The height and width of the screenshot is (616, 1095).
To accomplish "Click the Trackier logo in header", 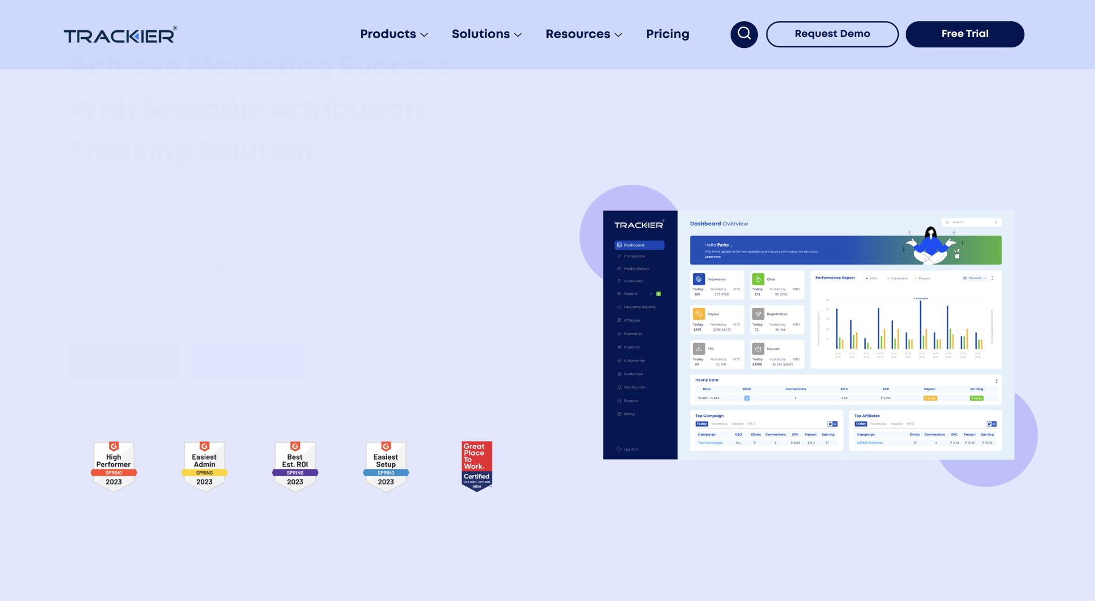I will click(120, 35).
